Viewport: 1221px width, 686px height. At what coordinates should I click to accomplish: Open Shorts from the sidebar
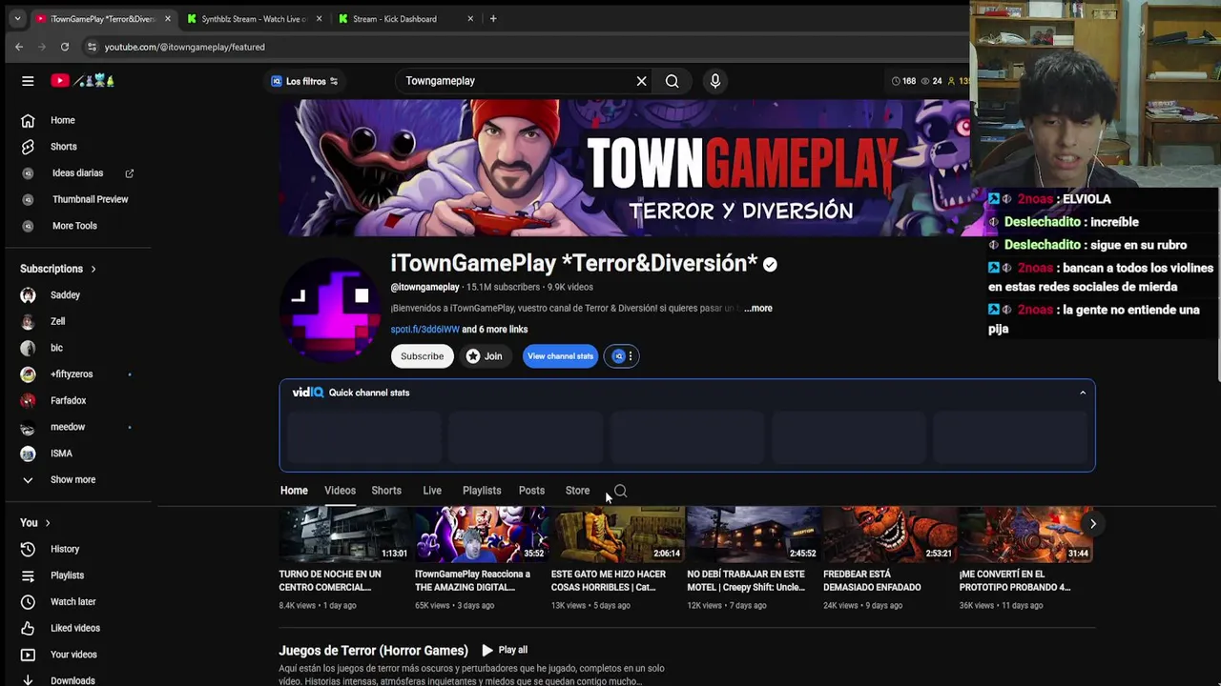point(64,147)
